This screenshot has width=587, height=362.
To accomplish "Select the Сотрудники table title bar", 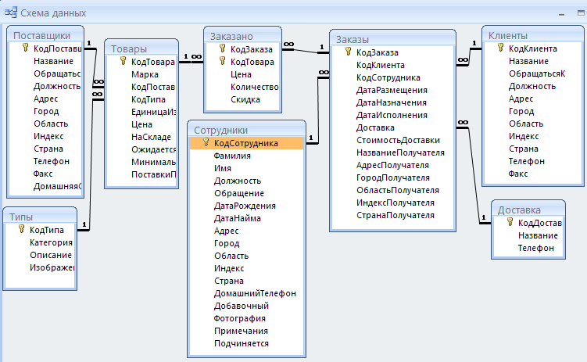I will point(246,130).
